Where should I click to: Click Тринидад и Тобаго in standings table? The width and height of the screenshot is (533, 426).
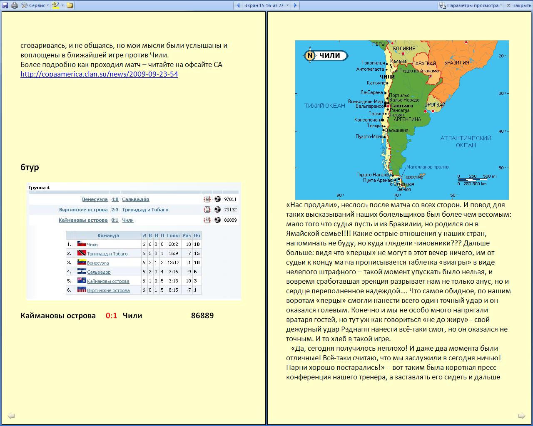pyautogui.click(x=107, y=254)
